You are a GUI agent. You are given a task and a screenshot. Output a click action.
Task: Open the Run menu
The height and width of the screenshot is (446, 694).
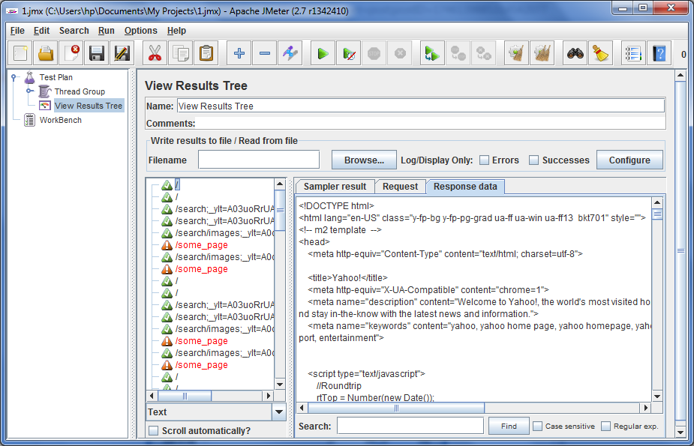click(x=107, y=31)
